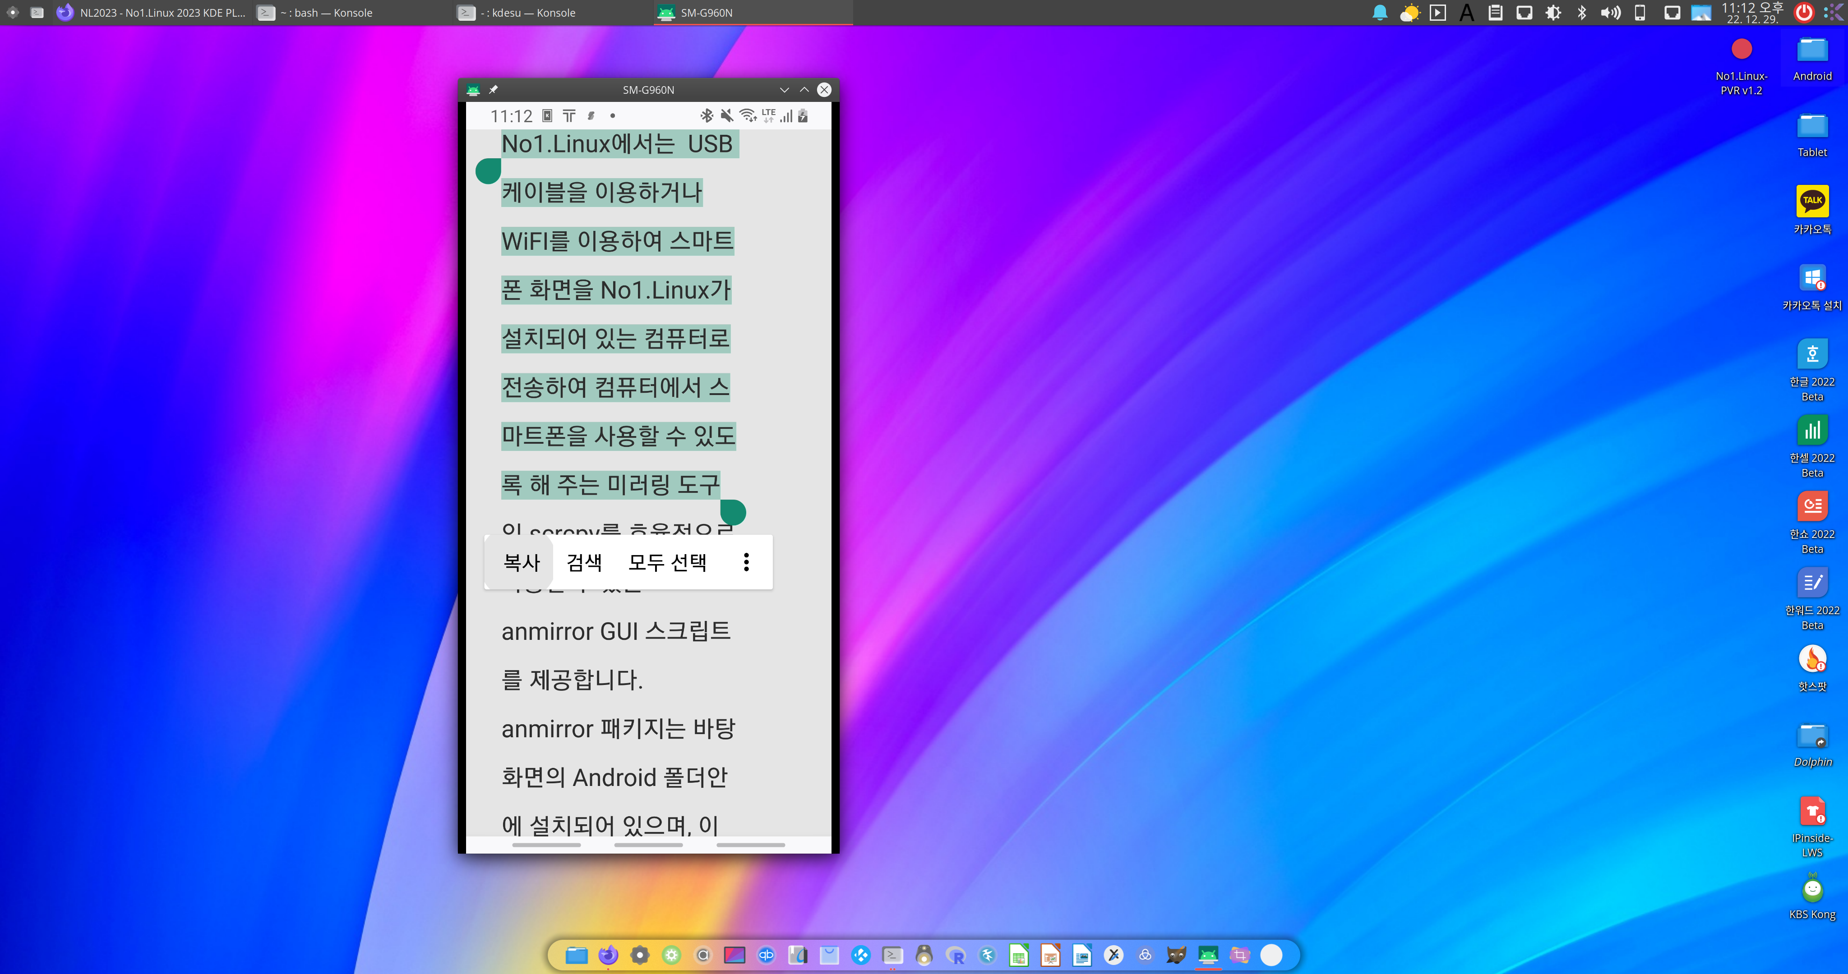Image resolution: width=1848 pixels, height=974 pixels.
Task: Click the highlighted line '설치되어 있는 컴퓨터로'
Action: (615, 339)
